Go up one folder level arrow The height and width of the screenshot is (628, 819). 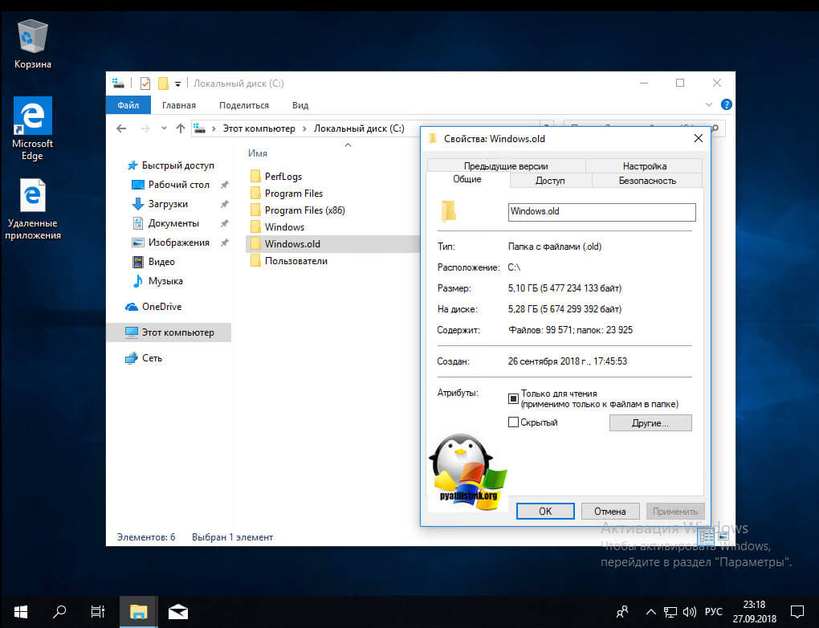point(180,128)
